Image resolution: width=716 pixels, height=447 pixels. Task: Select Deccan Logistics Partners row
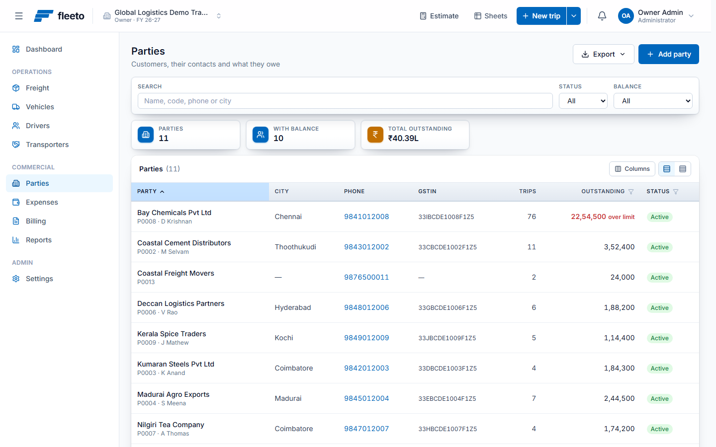click(415, 307)
